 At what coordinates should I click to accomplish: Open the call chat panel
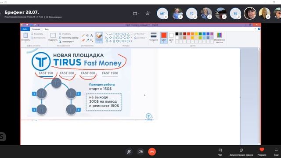(220, 152)
